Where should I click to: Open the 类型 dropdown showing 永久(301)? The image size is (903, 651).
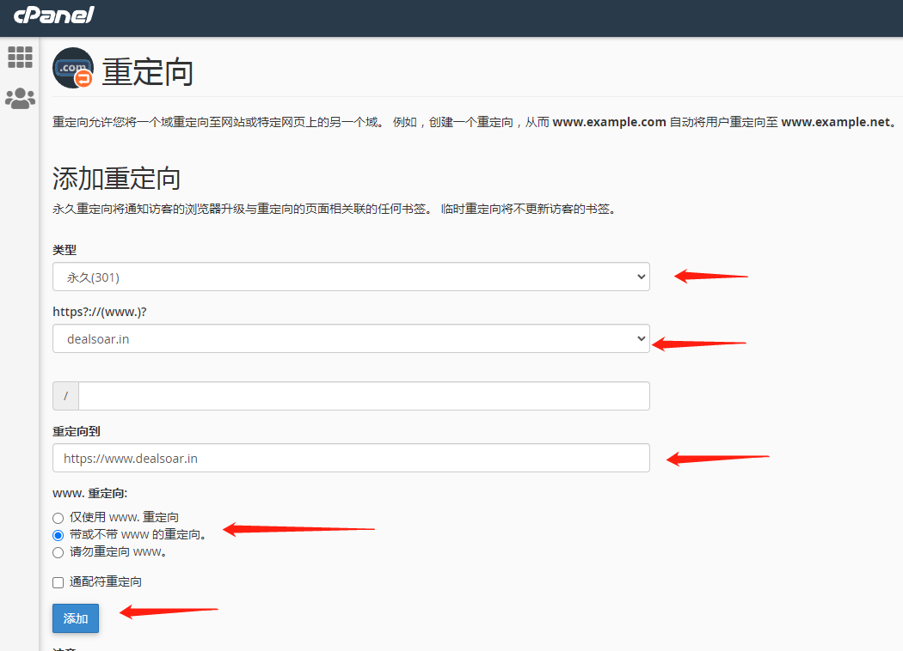coord(351,277)
